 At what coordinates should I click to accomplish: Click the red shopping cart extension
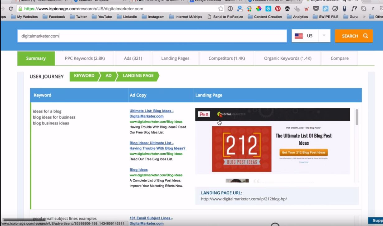(x=306, y=9)
